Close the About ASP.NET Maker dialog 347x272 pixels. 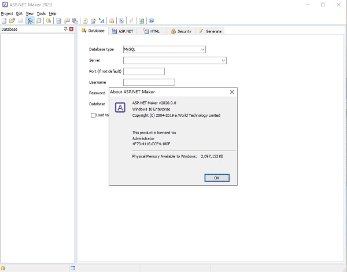click(x=232, y=92)
